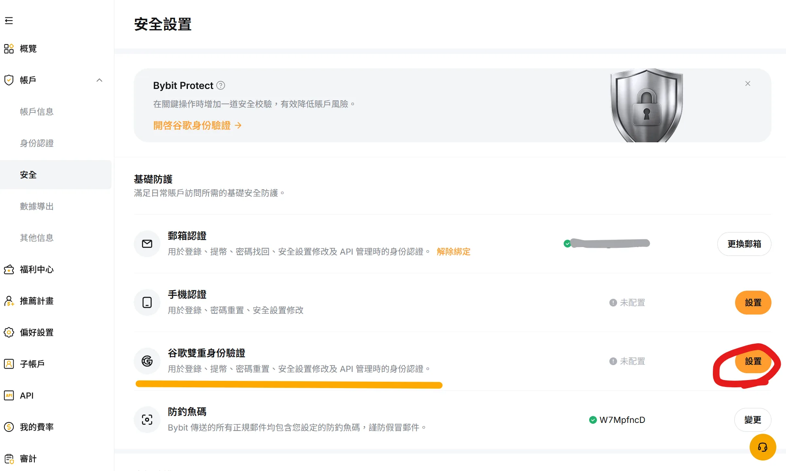Image resolution: width=786 pixels, height=471 pixels.
Task: Click 未配置 status for 手機認證
Action: click(x=627, y=302)
